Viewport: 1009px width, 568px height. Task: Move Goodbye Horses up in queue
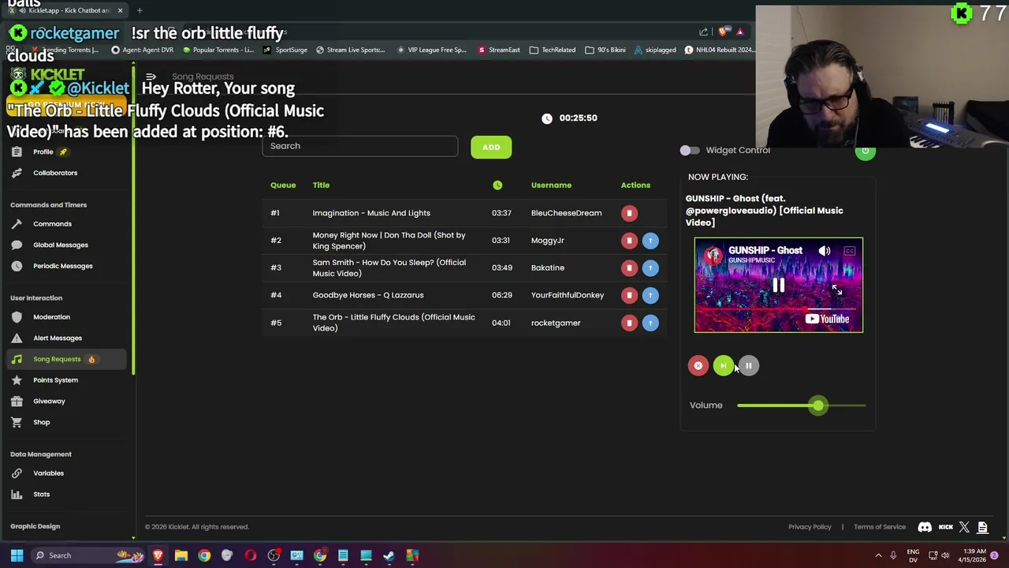pyautogui.click(x=650, y=295)
